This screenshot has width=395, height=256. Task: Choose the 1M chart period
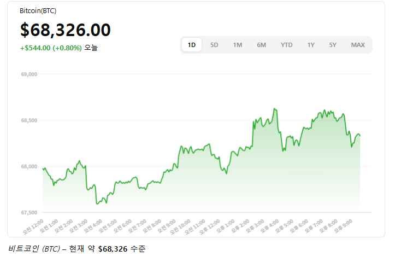[x=238, y=45]
